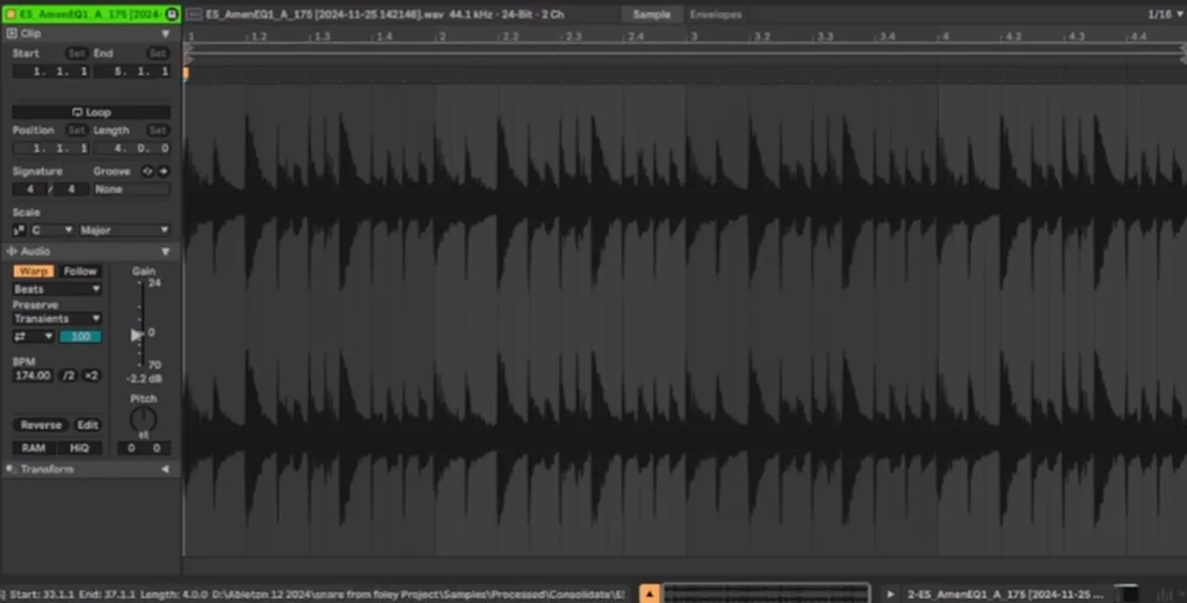Image resolution: width=1187 pixels, height=603 pixels.
Task: Expand the Transform section triangle
Action: coord(165,469)
